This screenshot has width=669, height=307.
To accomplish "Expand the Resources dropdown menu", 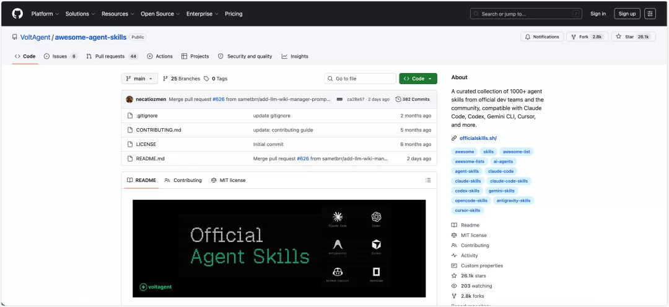I will click(x=118, y=14).
